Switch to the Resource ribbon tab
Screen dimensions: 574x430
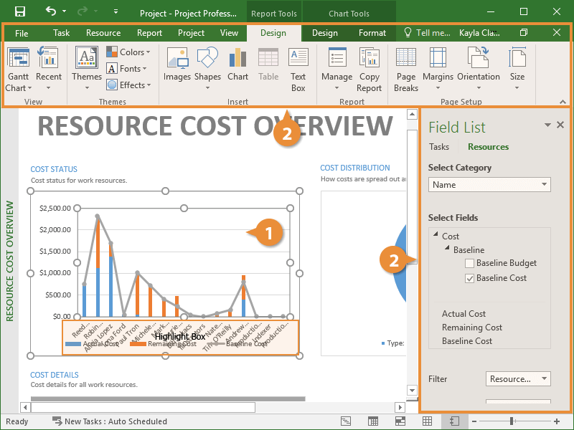[103, 33]
